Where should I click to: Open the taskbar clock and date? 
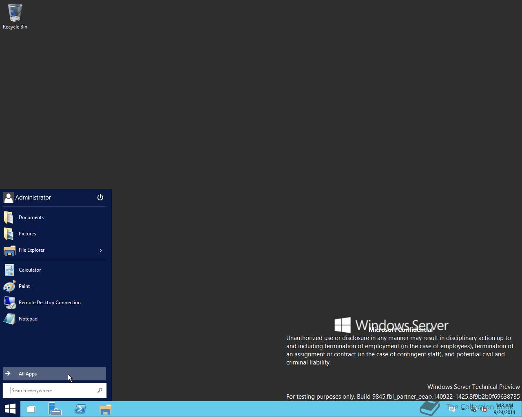(504, 409)
